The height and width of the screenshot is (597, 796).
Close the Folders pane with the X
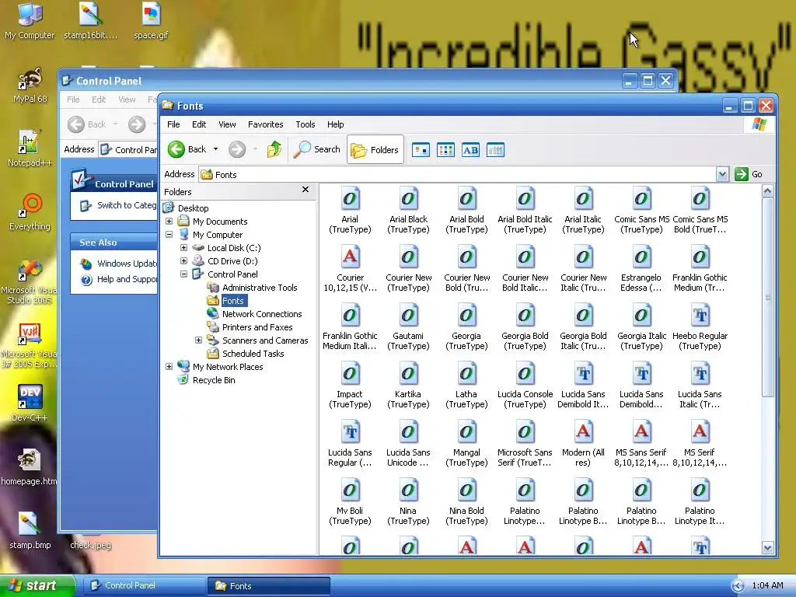click(x=305, y=190)
